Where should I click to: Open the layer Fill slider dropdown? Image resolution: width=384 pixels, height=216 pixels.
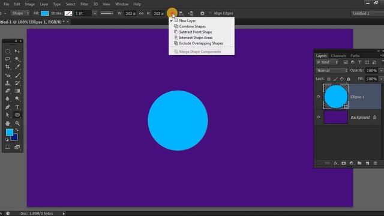pyautogui.click(x=381, y=79)
